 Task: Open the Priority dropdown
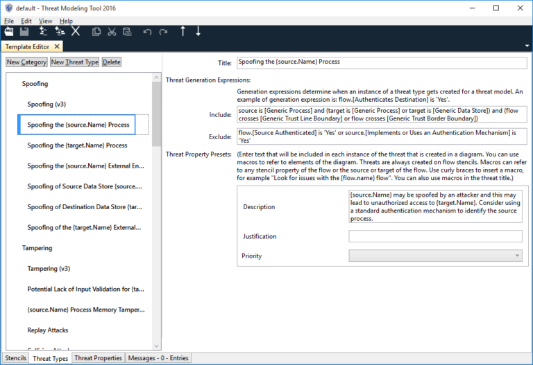[x=435, y=256]
